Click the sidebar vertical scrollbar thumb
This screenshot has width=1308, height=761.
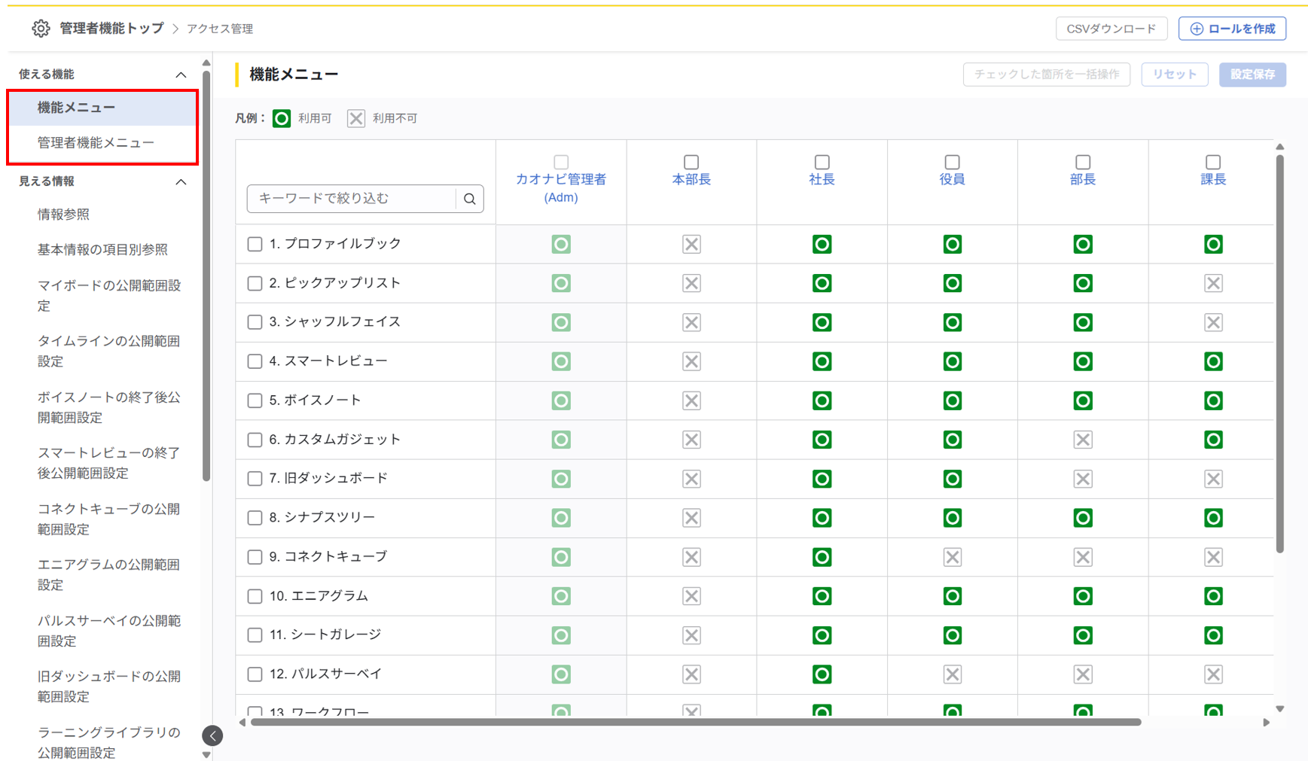coord(206,275)
